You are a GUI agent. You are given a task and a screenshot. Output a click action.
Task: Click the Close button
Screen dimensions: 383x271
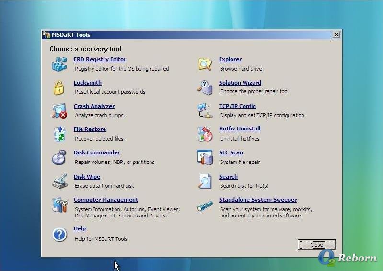coord(316,245)
